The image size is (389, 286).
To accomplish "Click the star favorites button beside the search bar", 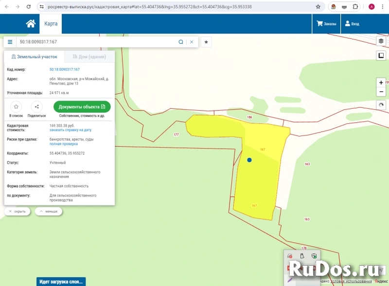I will coord(206,42).
